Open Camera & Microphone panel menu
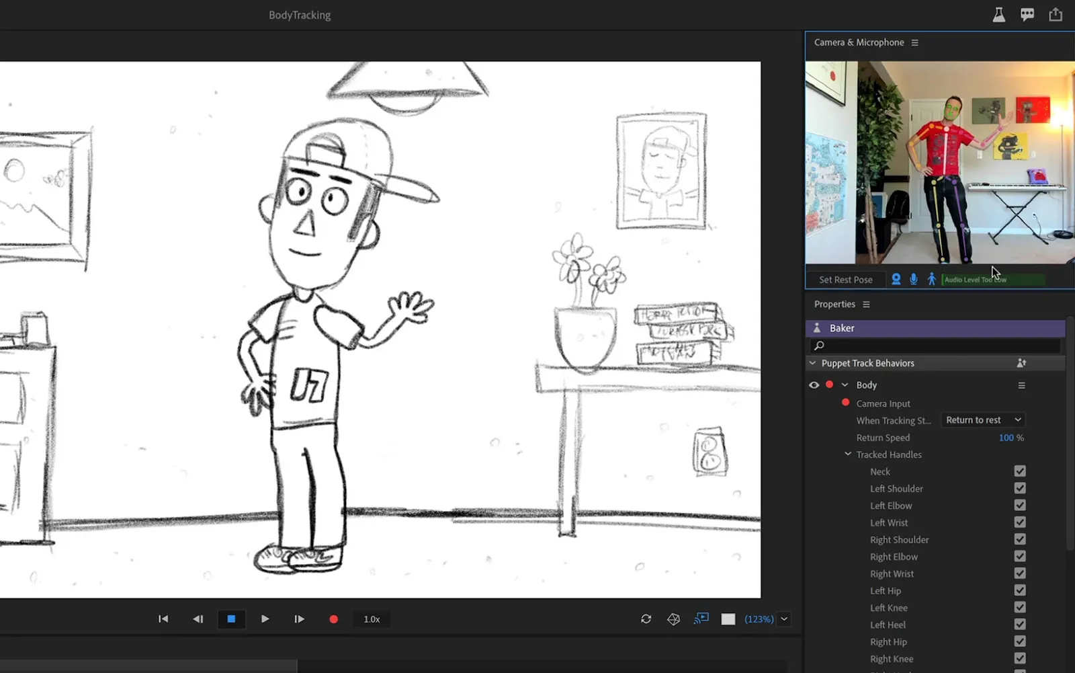Image resolution: width=1075 pixels, height=673 pixels. click(x=914, y=42)
